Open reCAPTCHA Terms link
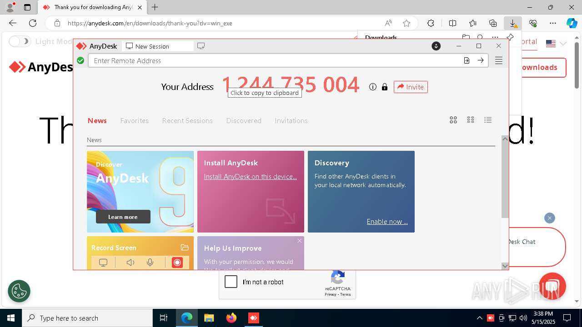This screenshot has height=327, width=582. pyautogui.click(x=346, y=294)
